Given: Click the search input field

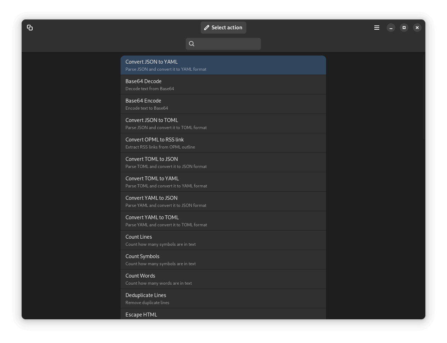Looking at the screenshot, I should (228, 44).
